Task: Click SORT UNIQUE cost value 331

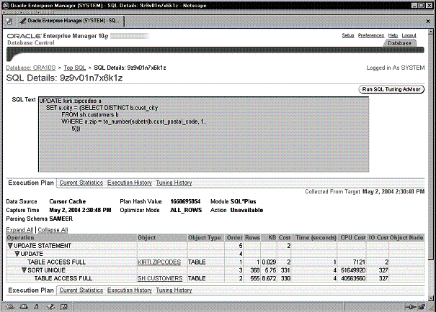Action: click(285, 270)
